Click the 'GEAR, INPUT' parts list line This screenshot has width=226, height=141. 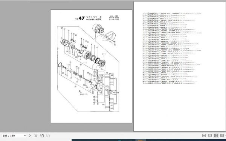[168, 45]
